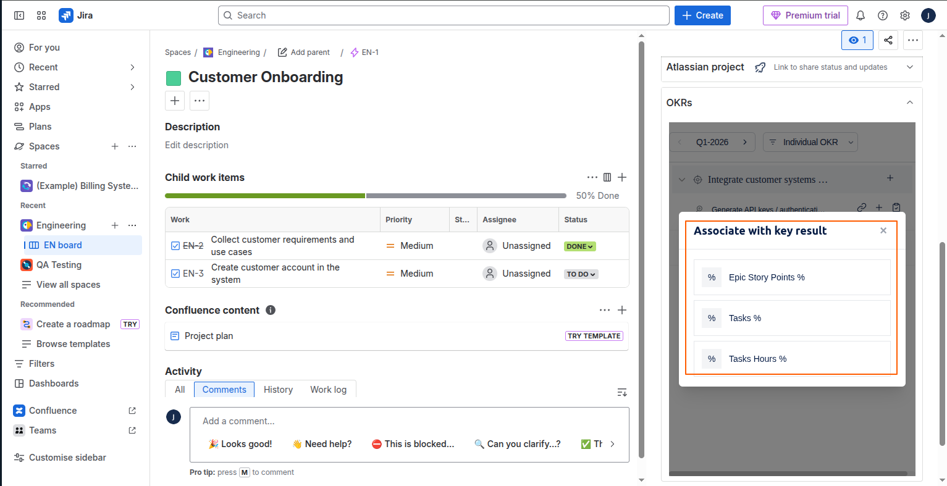Viewport: 947px width, 486px height.
Task: Click the Premium trial button
Action: click(806, 15)
